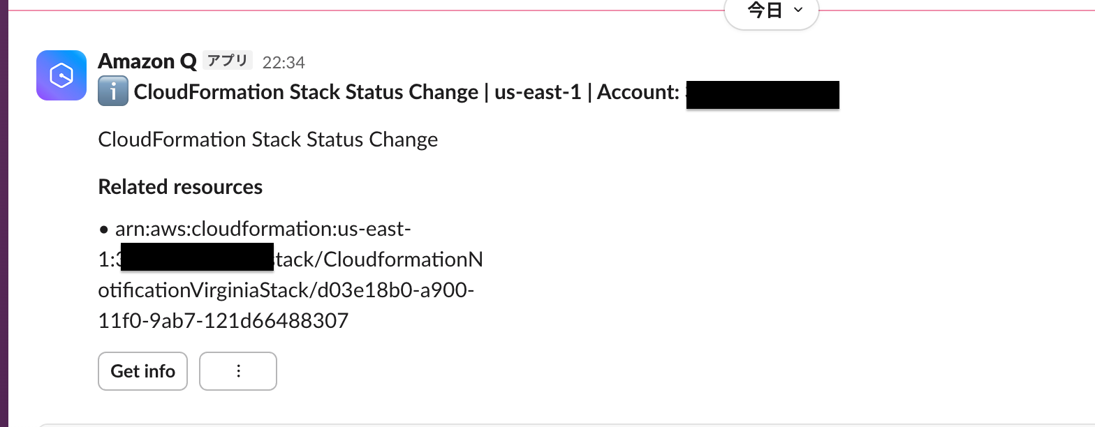Click the Account label in message title

[x=638, y=92]
